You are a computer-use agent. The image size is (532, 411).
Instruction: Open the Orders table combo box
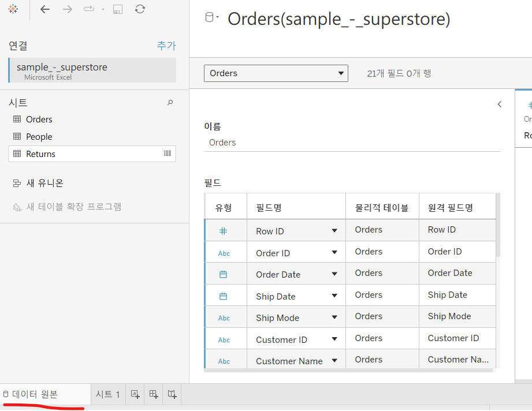276,73
